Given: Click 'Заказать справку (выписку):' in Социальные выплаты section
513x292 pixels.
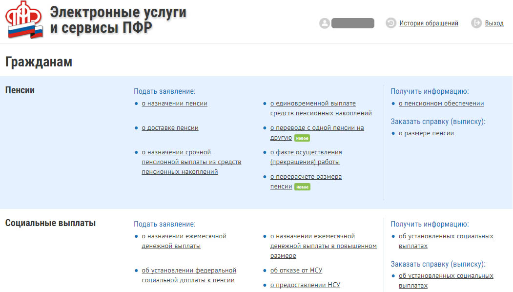Looking at the screenshot, I should coord(438,264).
